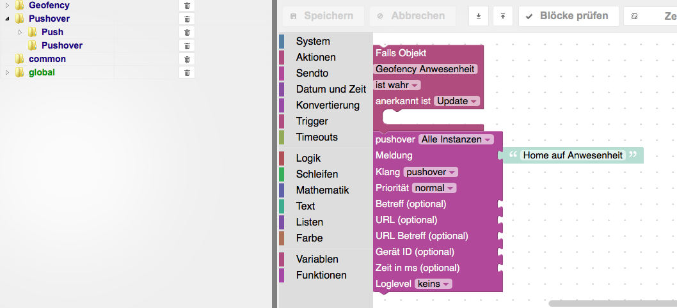
Task: Open the 'Update' dropdown in trigger block
Action: point(456,101)
